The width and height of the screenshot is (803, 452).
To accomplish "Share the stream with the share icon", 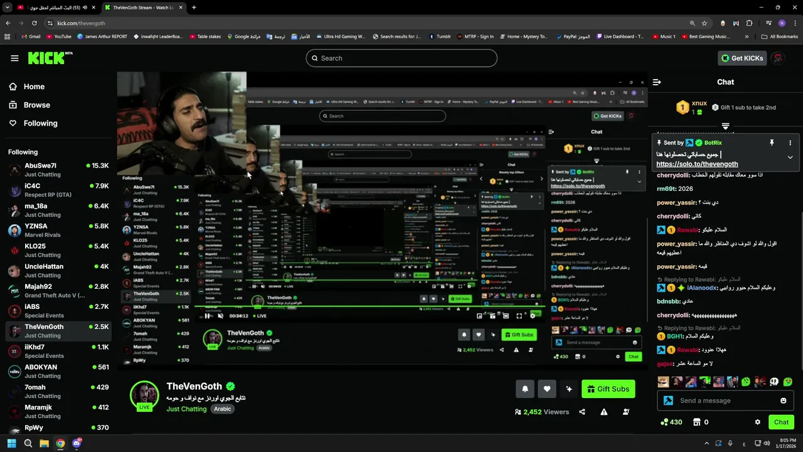I will [582, 412].
